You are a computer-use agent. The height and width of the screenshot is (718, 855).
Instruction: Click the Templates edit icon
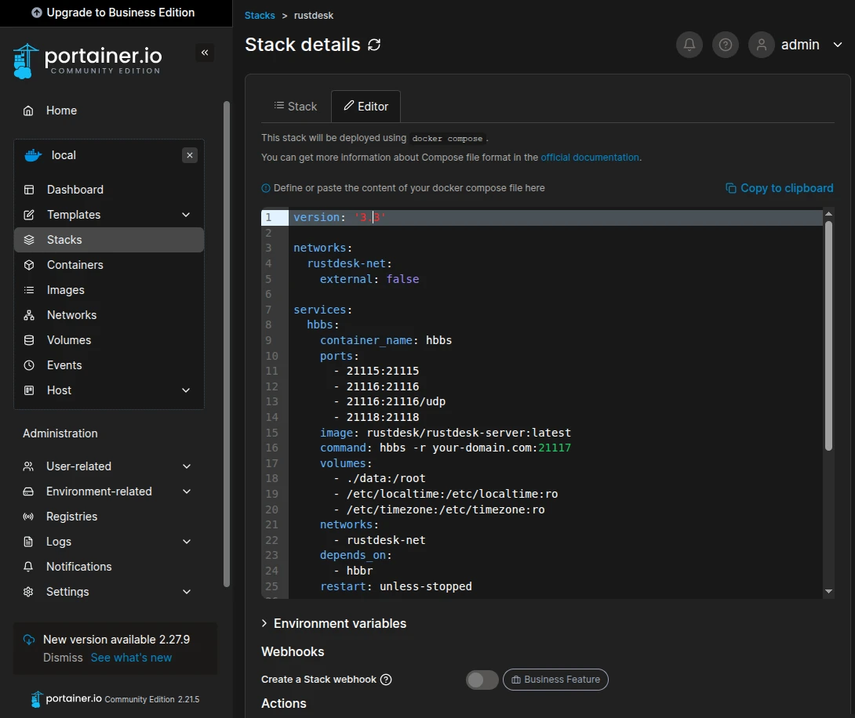point(29,215)
